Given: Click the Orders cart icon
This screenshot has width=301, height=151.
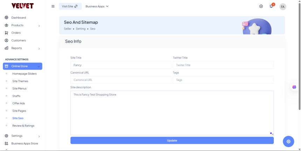Looking at the screenshot, I should (6, 33).
